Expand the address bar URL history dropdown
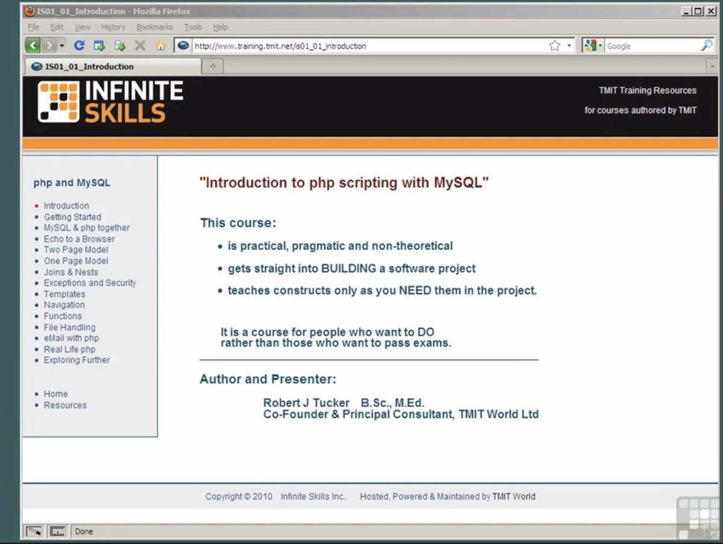The image size is (723, 544). (569, 46)
